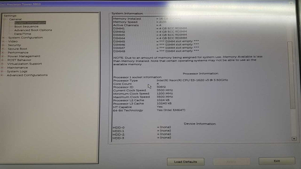Click the Load Defaults button
This screenshot has height=169, width=301.
(185, 162)
